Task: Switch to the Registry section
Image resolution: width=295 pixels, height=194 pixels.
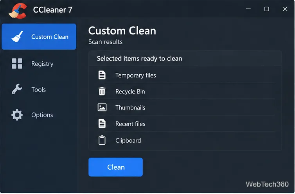Action: tap(39, 64)
